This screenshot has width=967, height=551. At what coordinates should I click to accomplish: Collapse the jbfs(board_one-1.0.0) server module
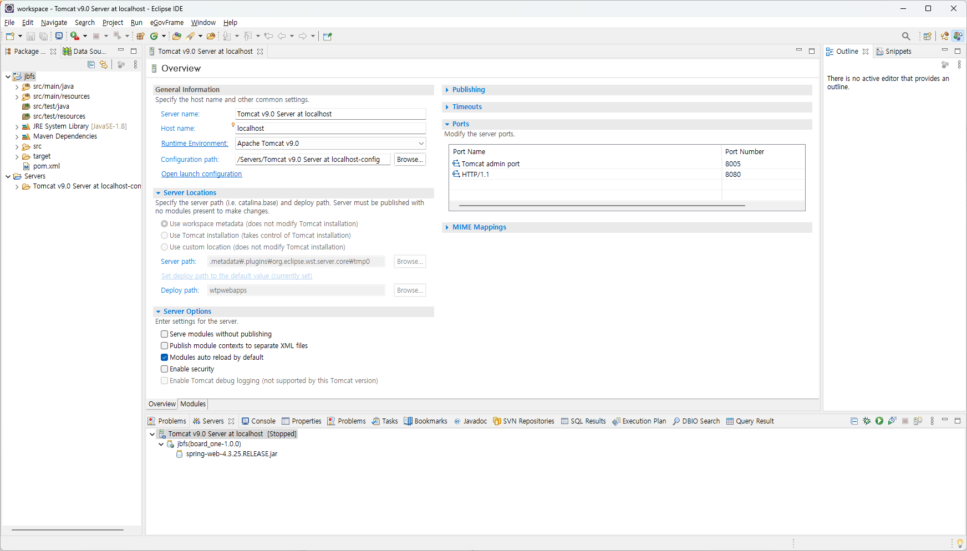coord(161,445)
